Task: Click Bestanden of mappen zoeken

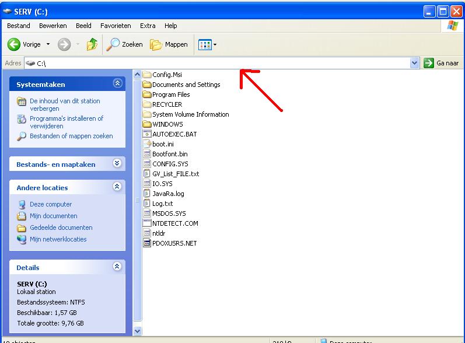Action: point(71,136)
